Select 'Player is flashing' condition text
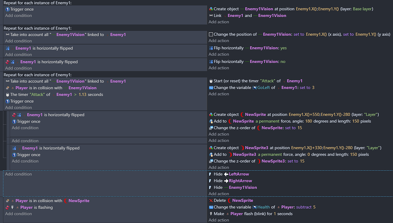Viewport: 393px width, 223px height. tap(36, 208)
